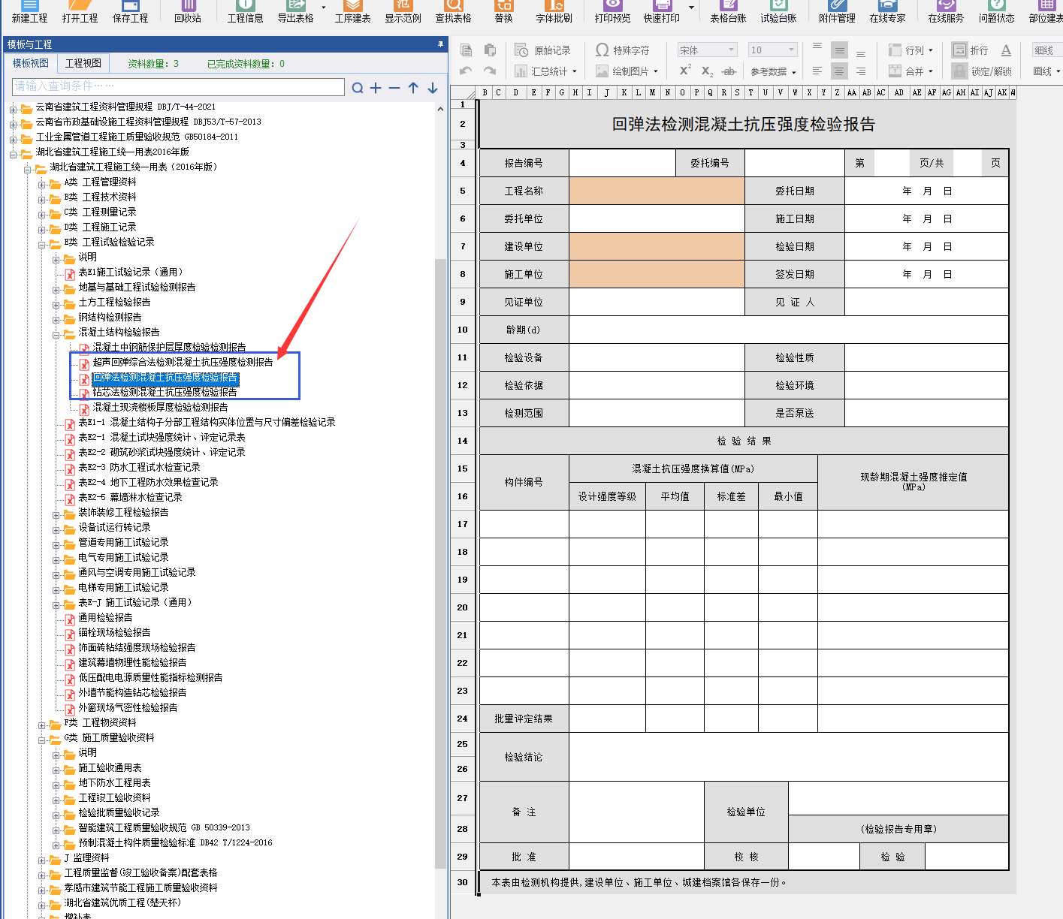Viewport: 1063px width, 919px height.
Task: Align text to the right
Action: [x=861, y=71]
